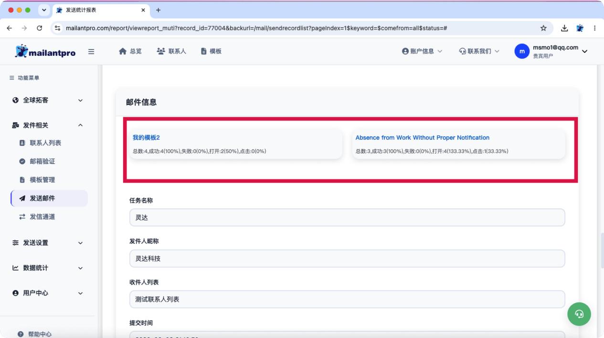Click the 发送设置 sliders icon
Image resolution: width=604 pixels, height=338 pixels.
[15, 243]
